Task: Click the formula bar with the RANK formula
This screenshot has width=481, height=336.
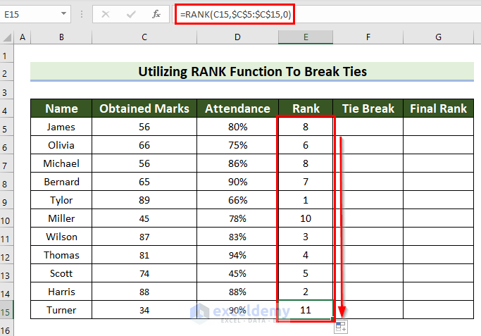Action: 327,14
